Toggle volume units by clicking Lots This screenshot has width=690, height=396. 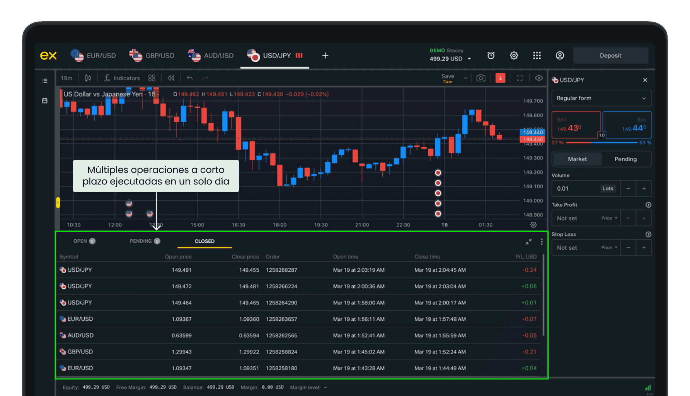click(x=608, y=188)
